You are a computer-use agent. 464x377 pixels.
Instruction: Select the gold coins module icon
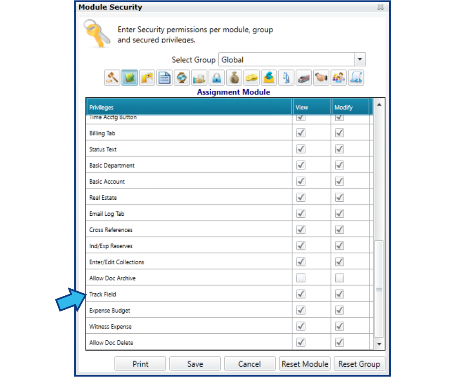251,78
